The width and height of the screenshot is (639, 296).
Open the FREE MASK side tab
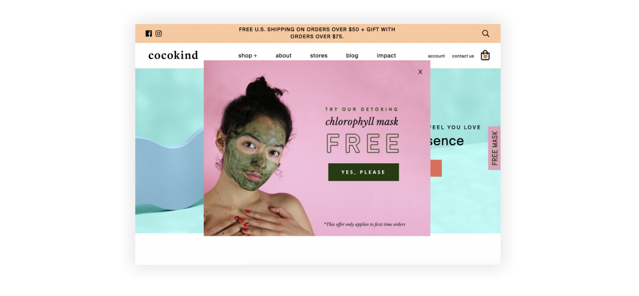coord(494,148)
